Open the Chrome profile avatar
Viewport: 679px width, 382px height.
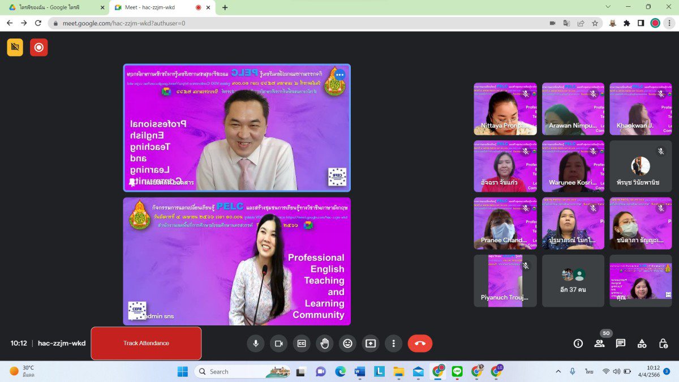click(x=655, y=23)
